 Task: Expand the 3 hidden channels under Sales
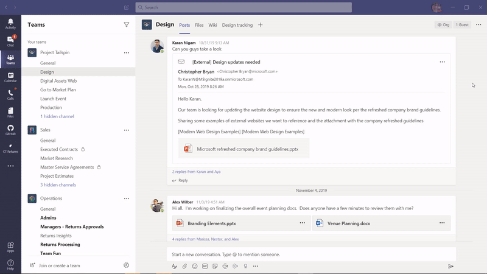(x=58, y=184)
